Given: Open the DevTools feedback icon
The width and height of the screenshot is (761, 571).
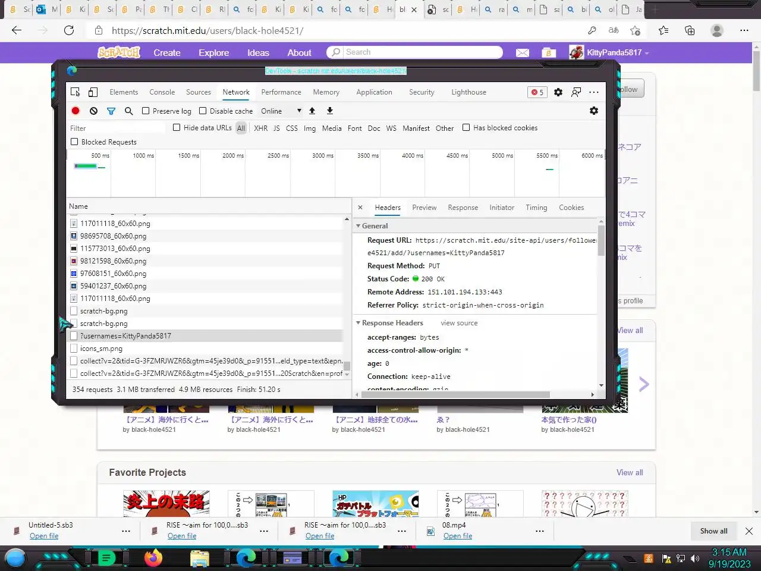Looking at the screenshot, I should coord(576,92).
